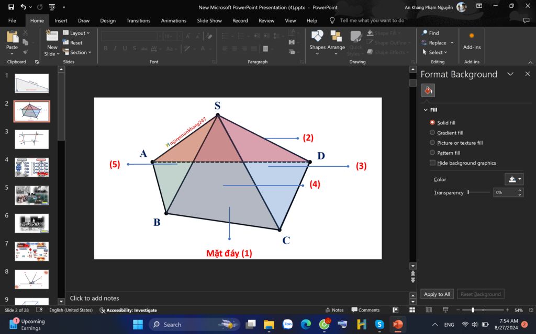The height and width of the screenshot is (334, 536).
Task: Select the Fill paint bucket tab icon
Action: 428,90
